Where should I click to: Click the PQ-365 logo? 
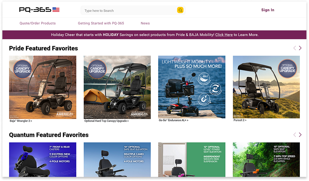click(x=35, y=10)
